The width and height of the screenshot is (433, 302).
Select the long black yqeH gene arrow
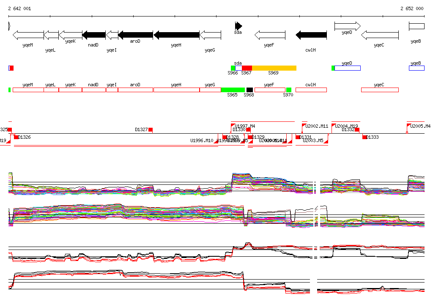176,35
